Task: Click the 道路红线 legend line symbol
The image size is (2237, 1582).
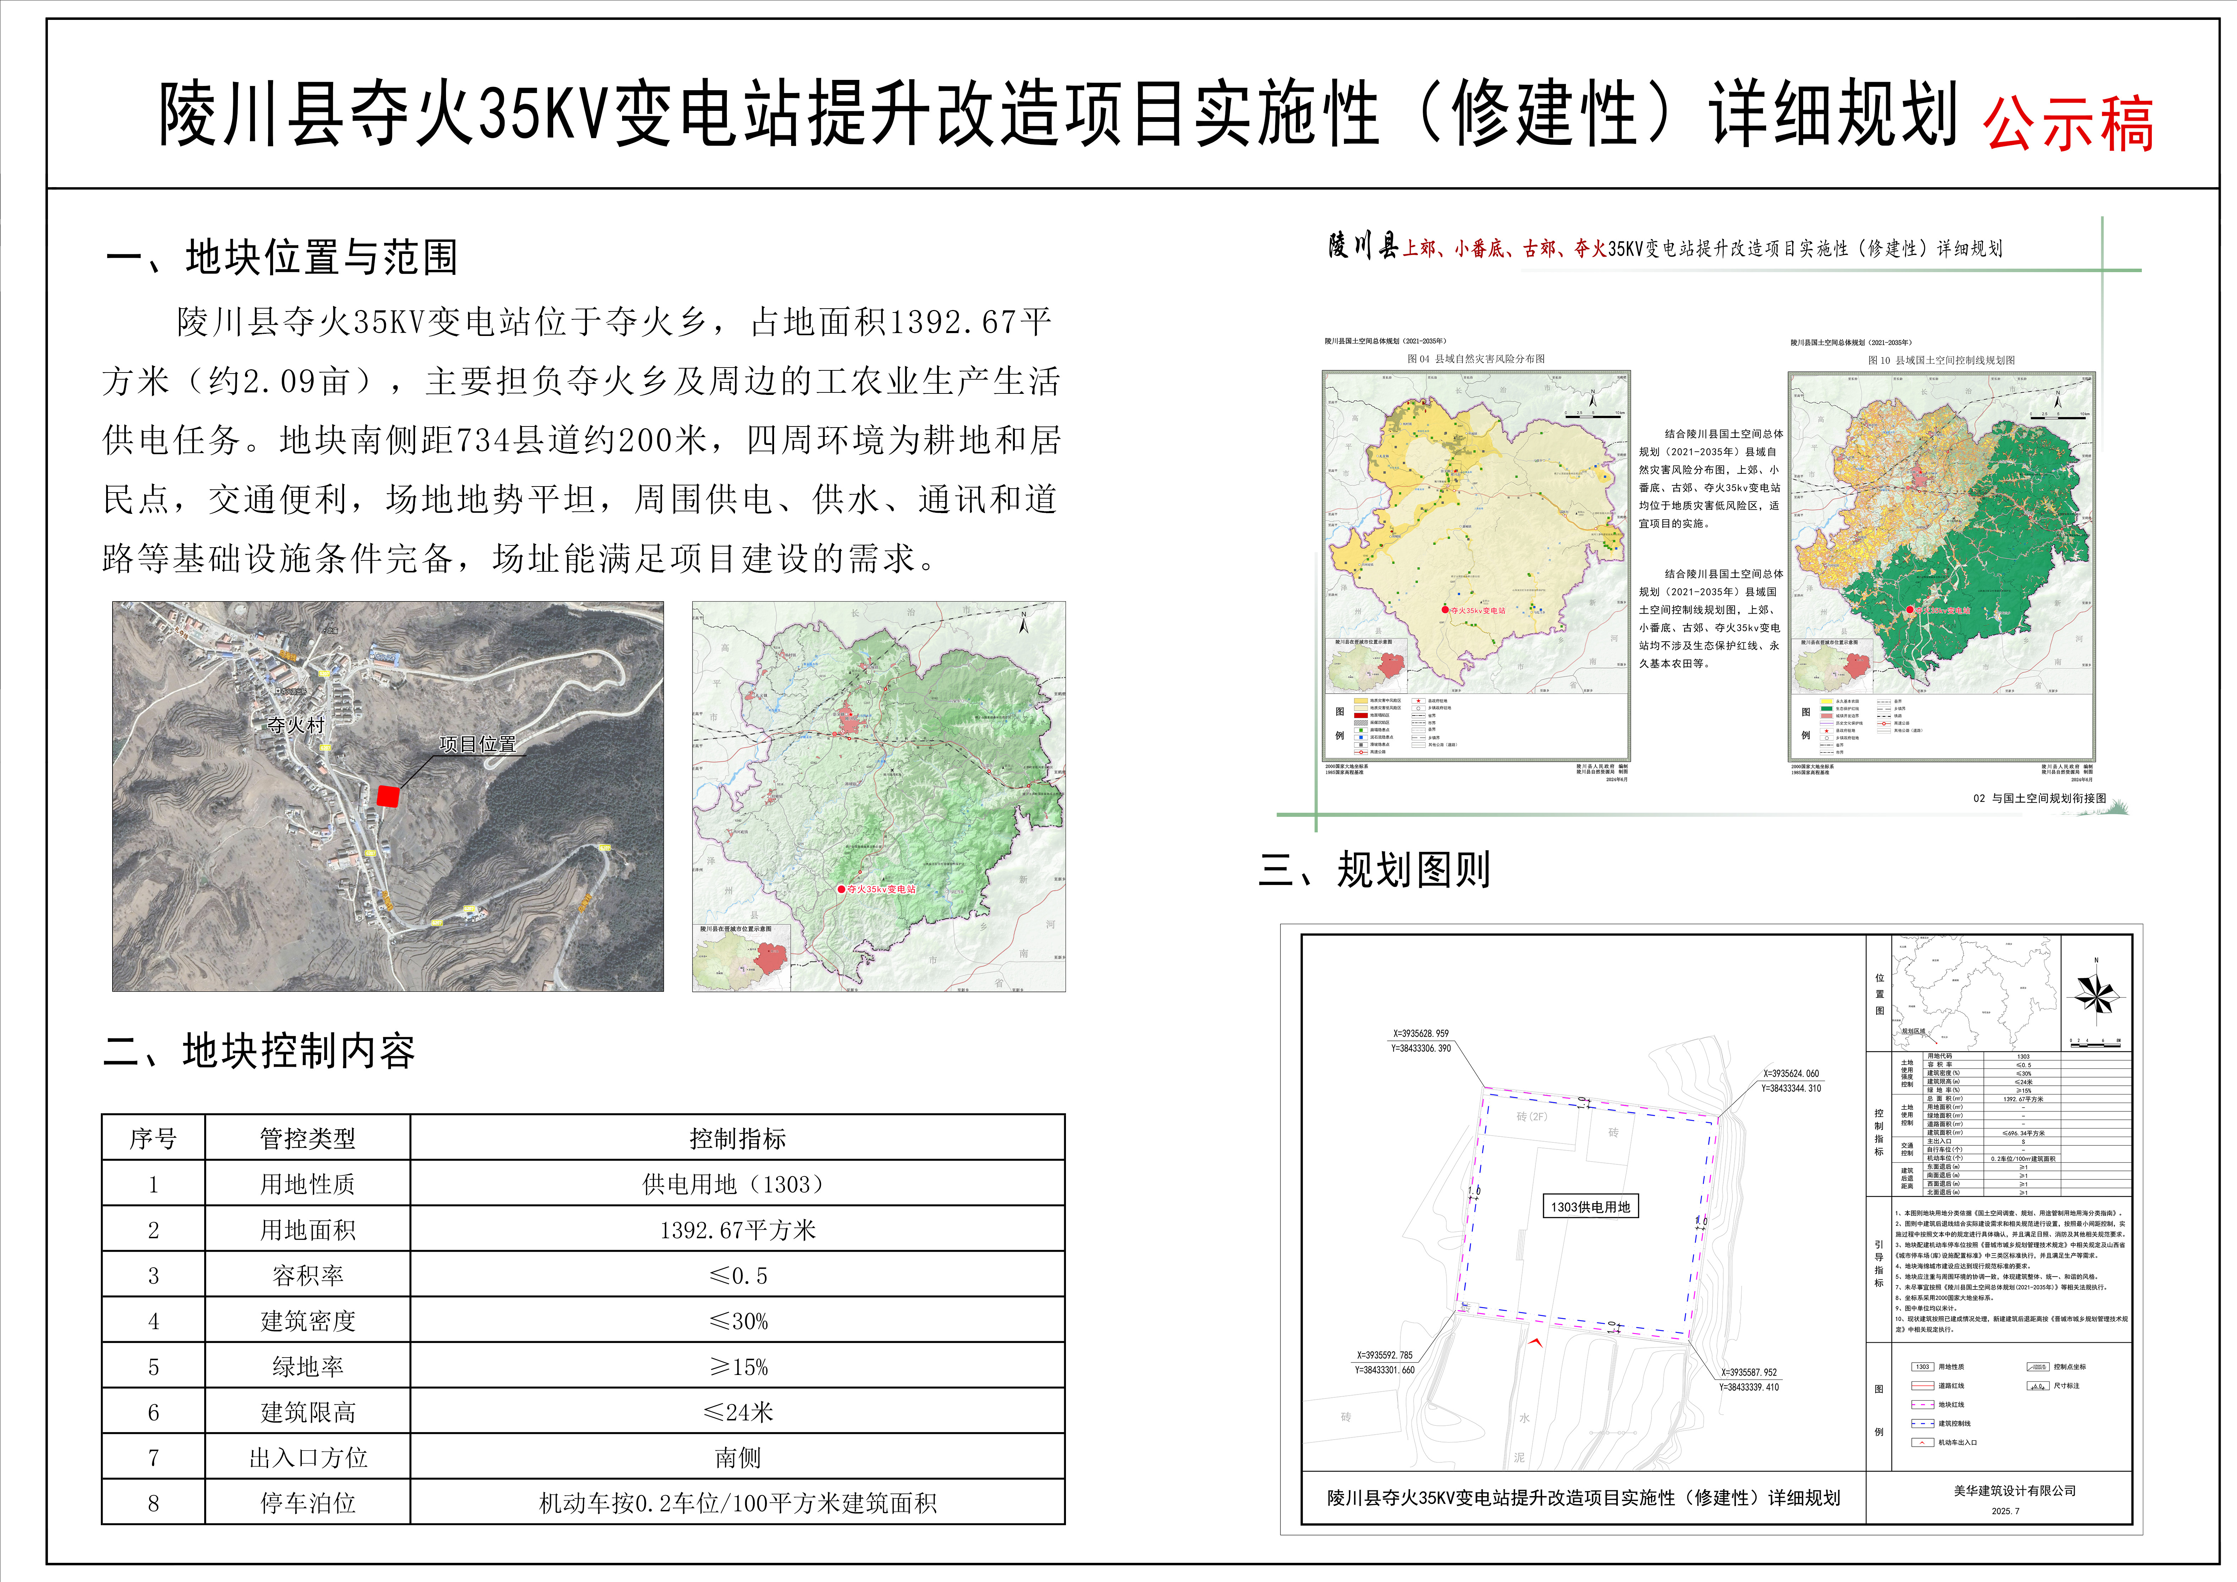Action: tap(1922, 1386)
